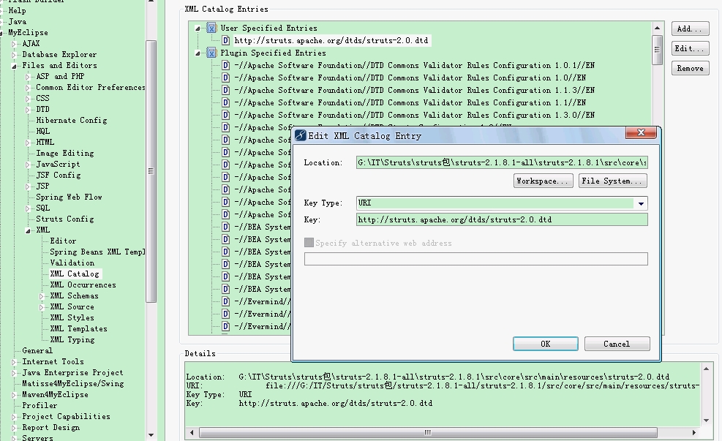The width and height of the screenshot is (722, 441).
Task: Confirm dialog with OK button
Action: [x=546, y=344]
